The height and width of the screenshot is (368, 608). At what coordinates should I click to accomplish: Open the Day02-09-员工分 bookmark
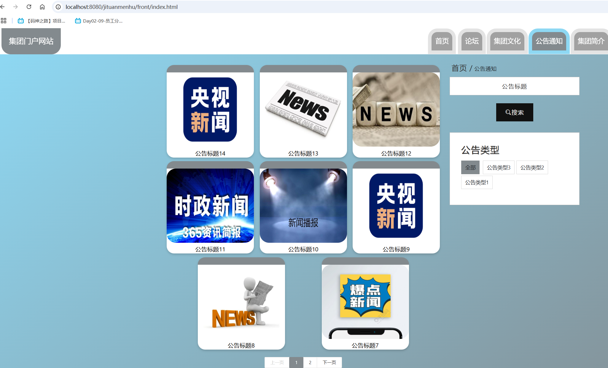pyautogui.click(x=99, y=21)
